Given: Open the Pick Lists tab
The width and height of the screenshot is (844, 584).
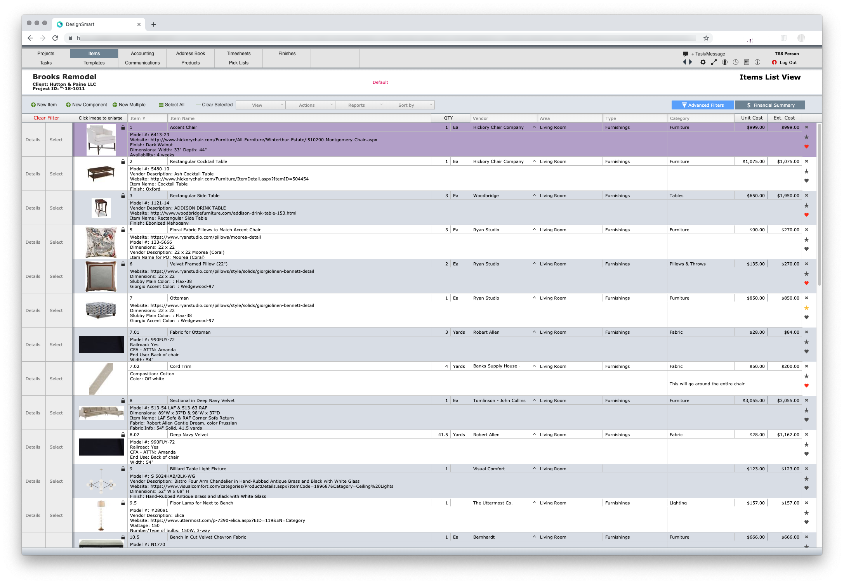Looking at the screenshot, I should (x=238, y=63).
